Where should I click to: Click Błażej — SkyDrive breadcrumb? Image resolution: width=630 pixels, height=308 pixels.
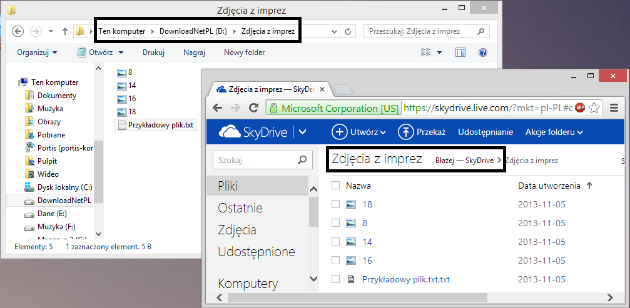[464, 161]
